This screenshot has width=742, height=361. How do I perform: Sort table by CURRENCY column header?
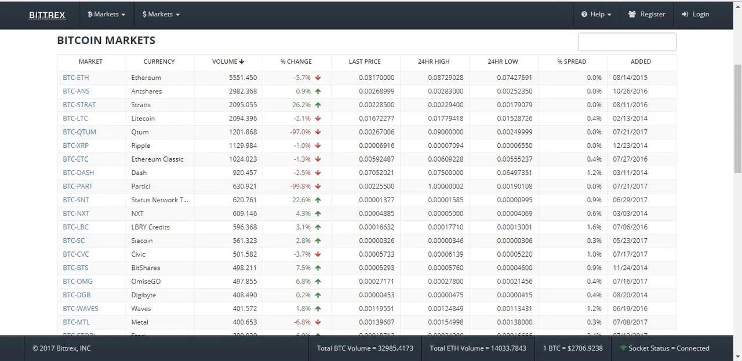tap(159, 61)
